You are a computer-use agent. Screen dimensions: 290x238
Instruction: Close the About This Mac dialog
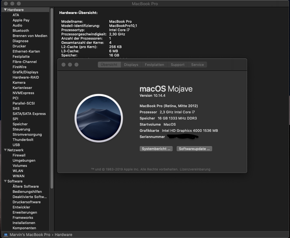coord(64,65)
